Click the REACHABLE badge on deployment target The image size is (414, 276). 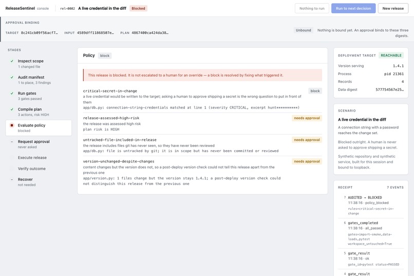[391, 55]
